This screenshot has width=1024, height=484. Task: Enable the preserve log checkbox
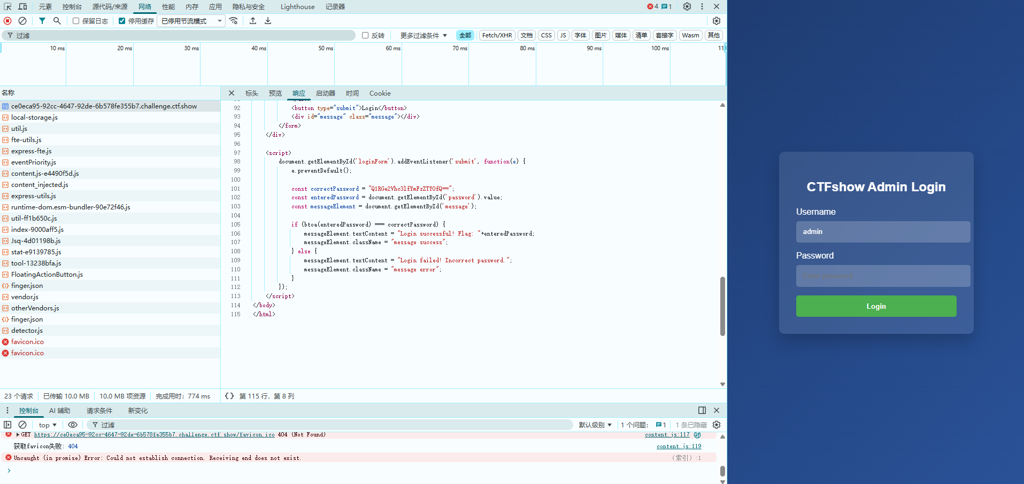(76, 21)
